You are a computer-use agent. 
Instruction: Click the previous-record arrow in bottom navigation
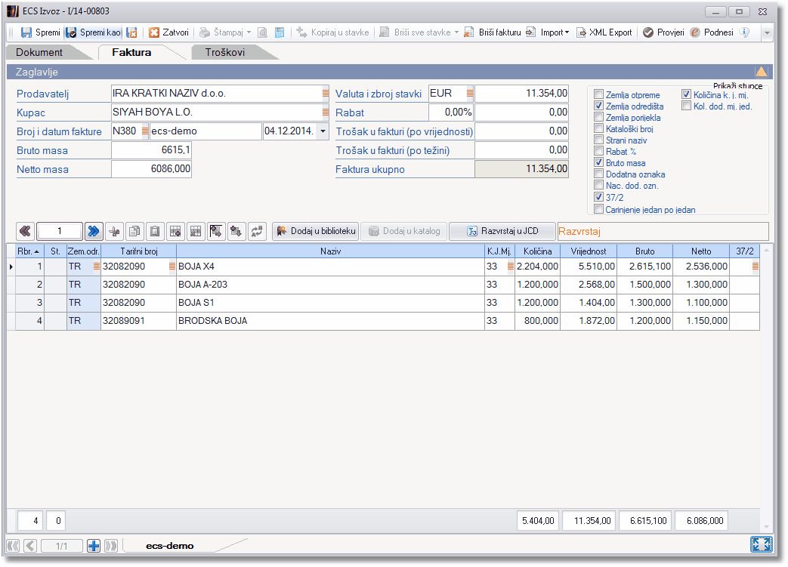pyautogui.click(x=30, y=545)
